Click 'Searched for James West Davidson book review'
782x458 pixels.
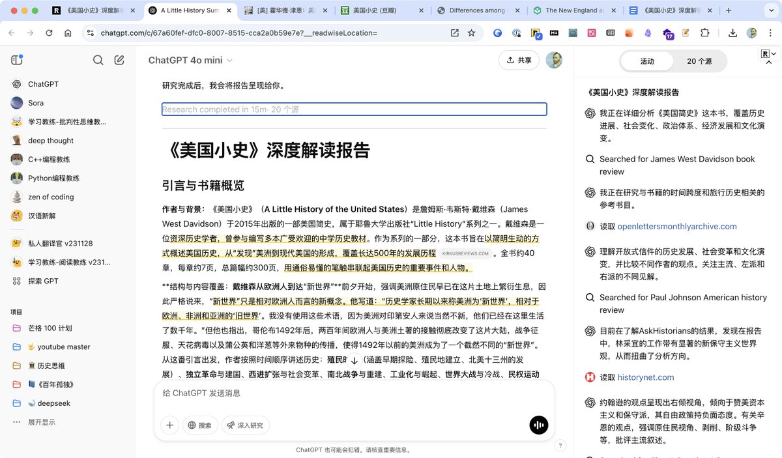coord(677,165)
